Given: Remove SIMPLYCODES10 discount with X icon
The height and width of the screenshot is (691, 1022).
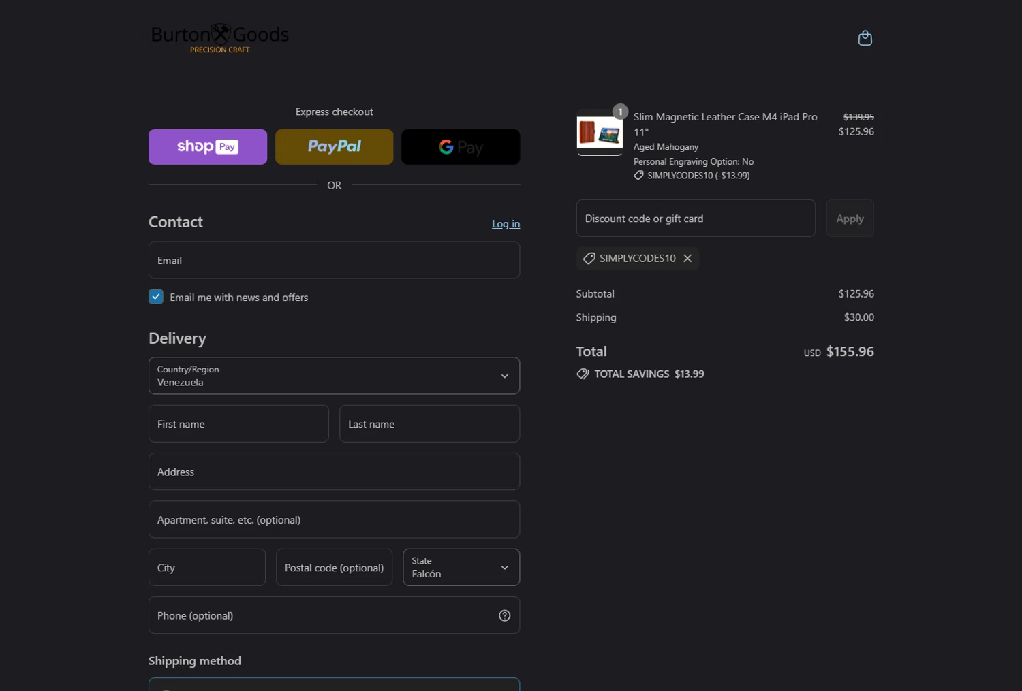Looking at the screenshot, I should [687, 258].
